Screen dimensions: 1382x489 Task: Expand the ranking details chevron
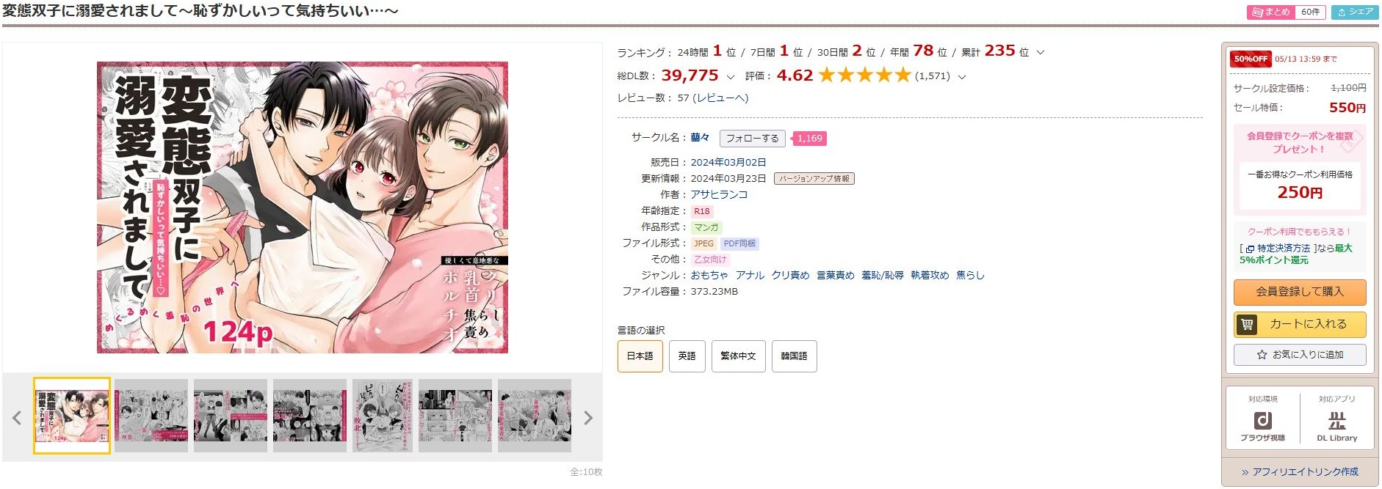1040,53
